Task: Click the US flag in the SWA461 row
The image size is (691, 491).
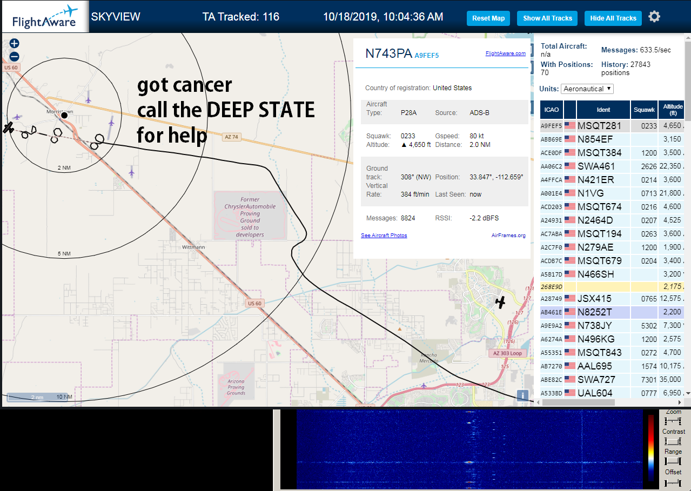Action: (570, 166)
